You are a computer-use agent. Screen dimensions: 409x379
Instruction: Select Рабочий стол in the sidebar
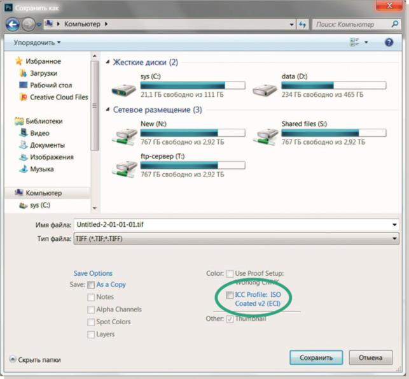[x=50, y=85]
